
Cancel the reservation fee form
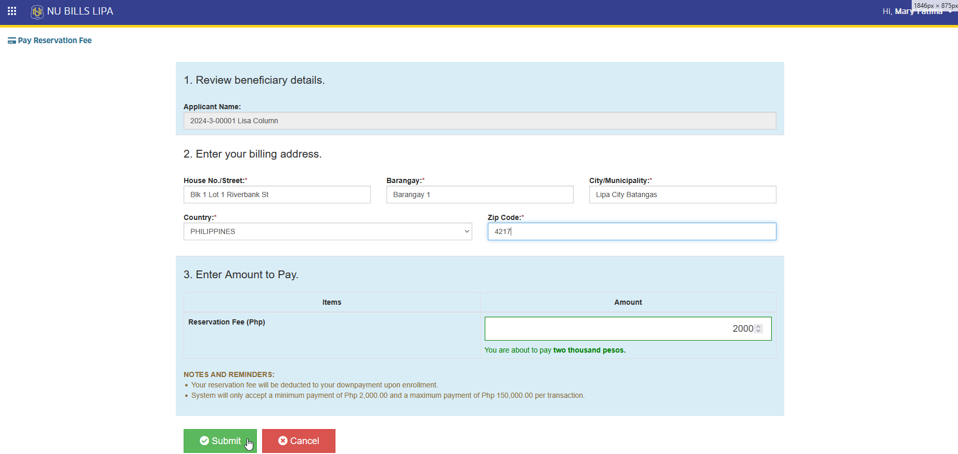299,441
